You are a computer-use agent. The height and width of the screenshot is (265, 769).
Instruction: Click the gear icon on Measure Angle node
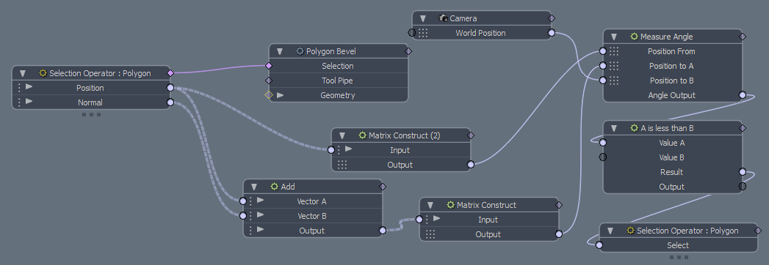[x=634, y=37]
